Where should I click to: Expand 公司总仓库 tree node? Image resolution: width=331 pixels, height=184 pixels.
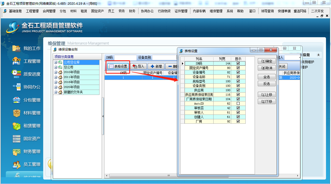point(56,62)
